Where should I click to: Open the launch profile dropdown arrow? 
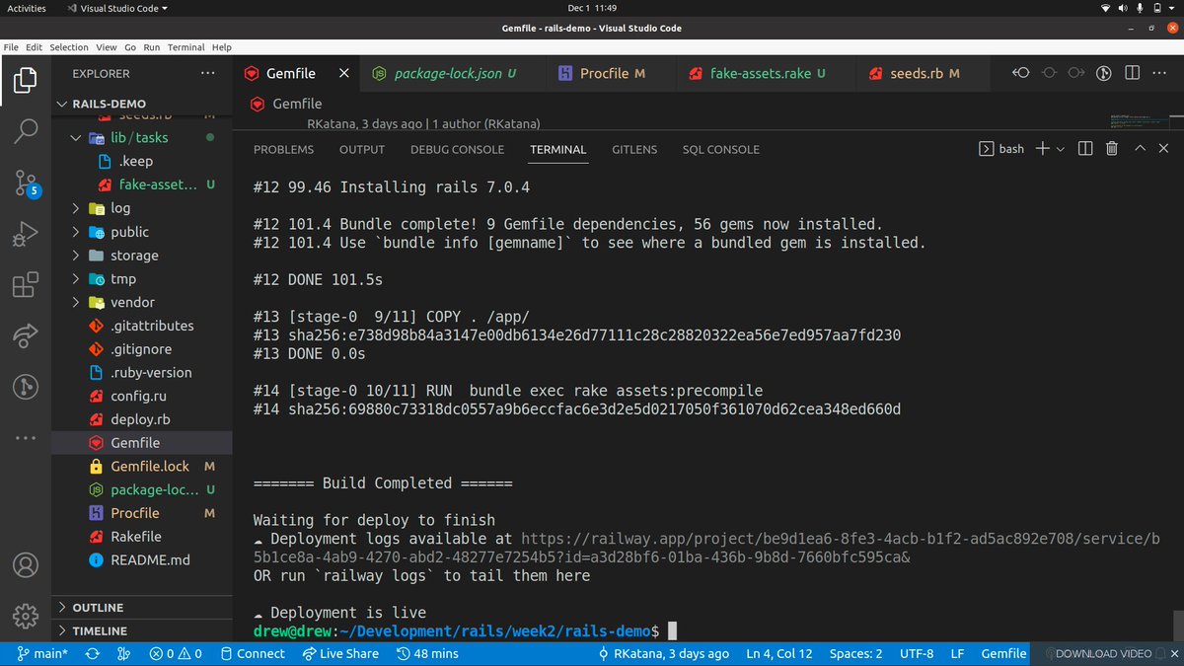pyautogui.click(x=1061, y=149)
